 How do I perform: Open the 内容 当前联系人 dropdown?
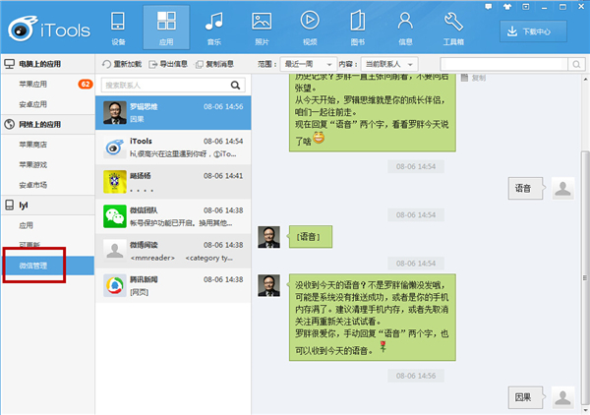point(389,64)
